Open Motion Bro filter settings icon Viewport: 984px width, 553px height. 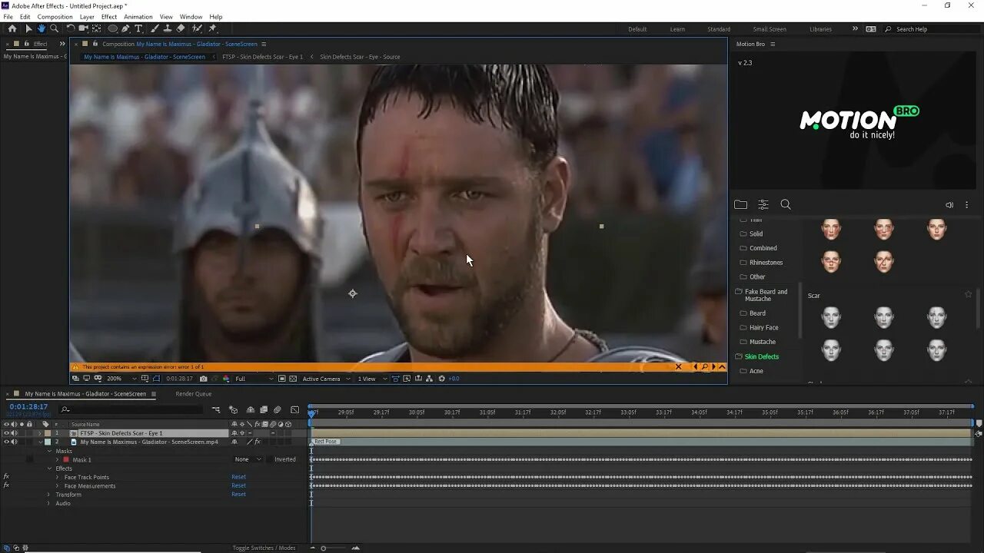[763, 204]
